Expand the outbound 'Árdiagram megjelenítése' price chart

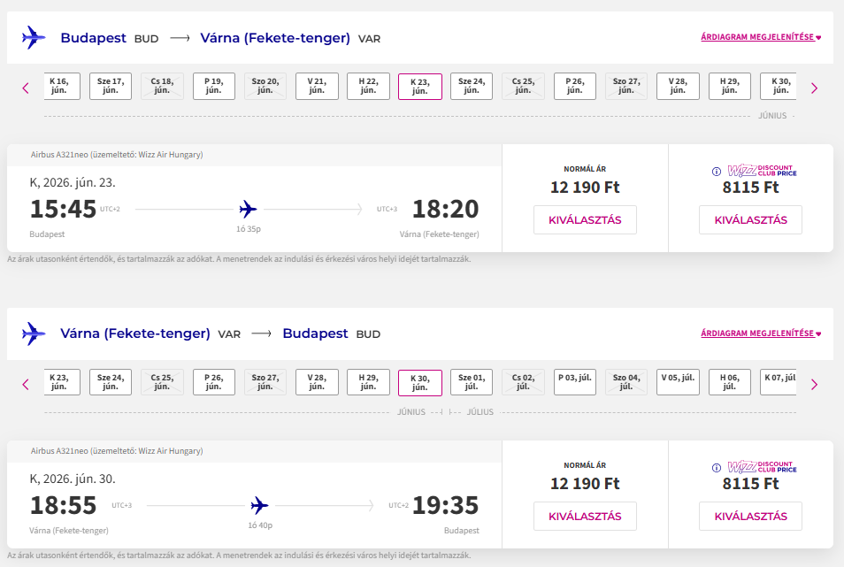click(x=761, y=38)
